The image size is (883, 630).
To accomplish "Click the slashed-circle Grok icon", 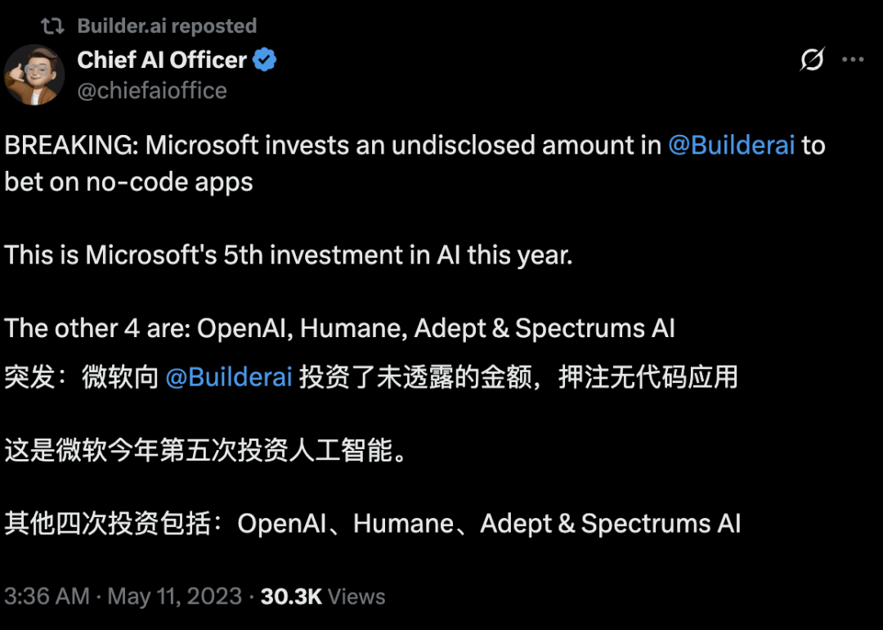I will pos(812,60).
